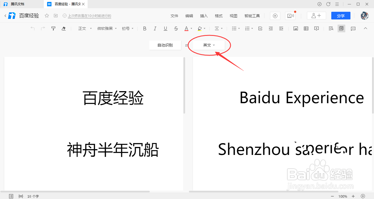Click the play icon in status bar
Image resolution: width=374 pixels, height=199 pixels.
point(363,196)
